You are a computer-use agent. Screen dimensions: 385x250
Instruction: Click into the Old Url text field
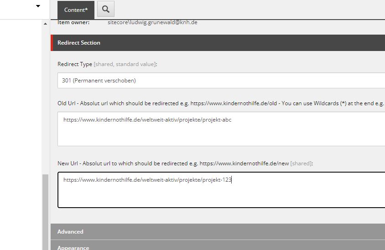coord(221,129)
